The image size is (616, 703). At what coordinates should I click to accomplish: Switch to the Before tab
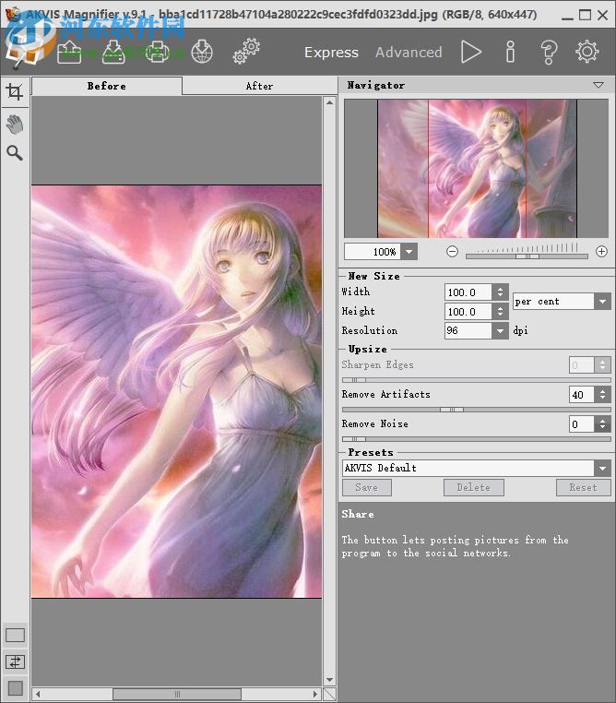[107, 86]
